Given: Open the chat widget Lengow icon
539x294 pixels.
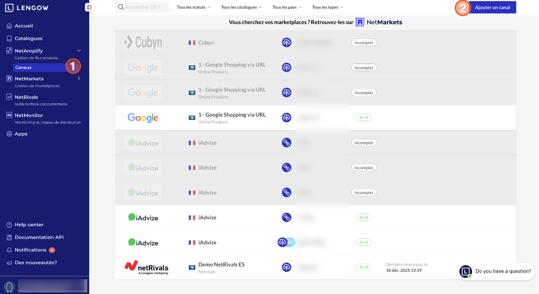Looking at the screenshot, I should pyautogui.click(x=465, y=271).
